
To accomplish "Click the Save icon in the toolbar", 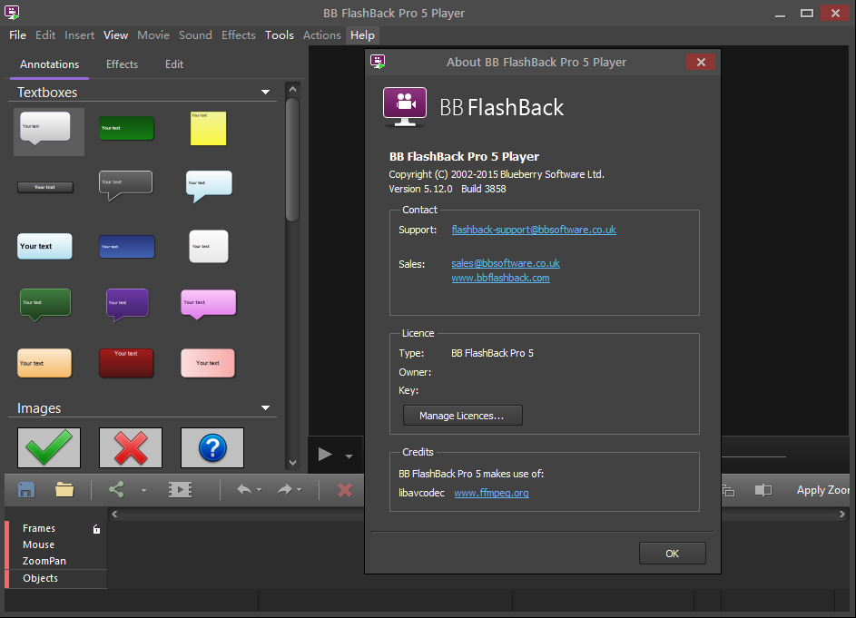I will point(26,490).
